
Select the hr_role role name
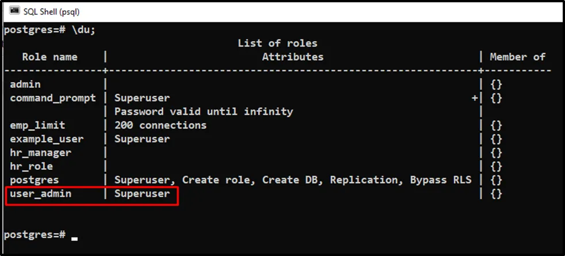coord(32,166)
